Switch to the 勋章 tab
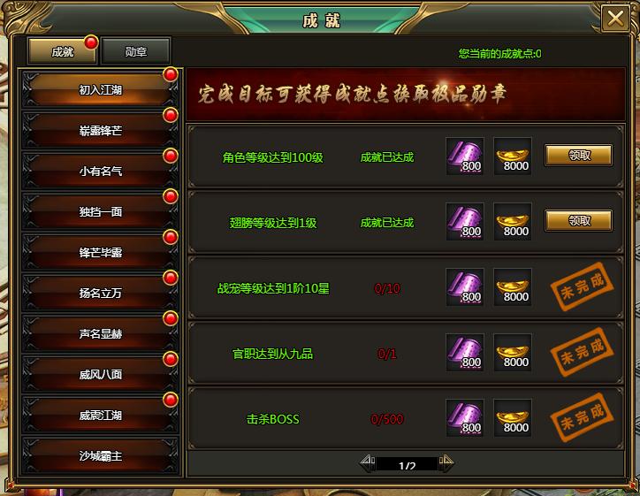Screen dimensions: 640x496 (x=136, y=51)
